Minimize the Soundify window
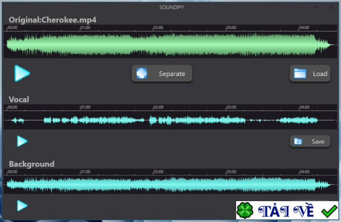341x222 pixels. pos(315,7)
